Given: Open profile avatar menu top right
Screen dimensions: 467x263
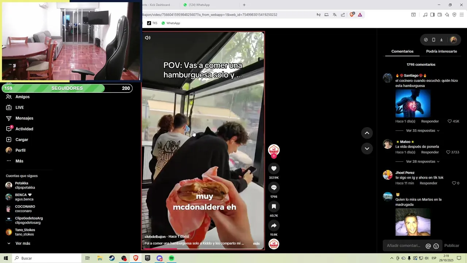Looking at the screenshot, I should (454, 40).
